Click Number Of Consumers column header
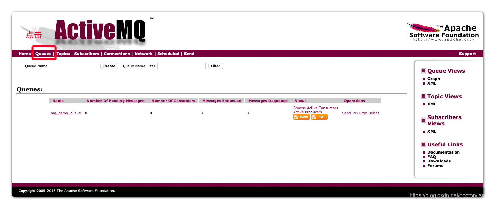This screenshot has height=202, width=488. 173,101
